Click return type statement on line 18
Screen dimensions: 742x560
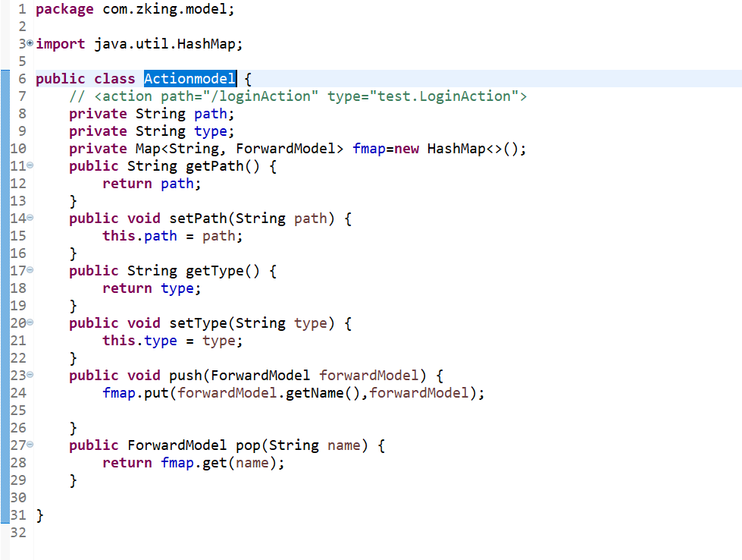point(152,288)
